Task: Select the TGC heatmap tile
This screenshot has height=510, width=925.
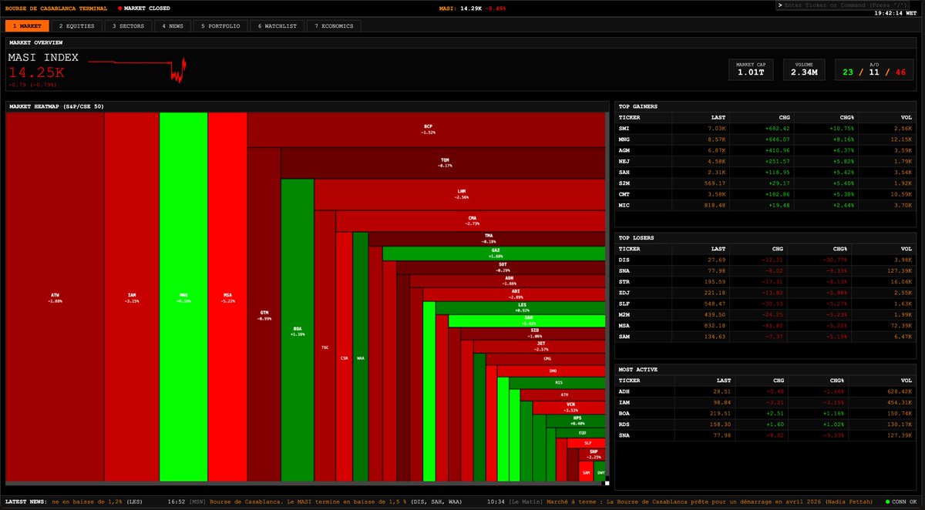Action: [x=325, y=346]
